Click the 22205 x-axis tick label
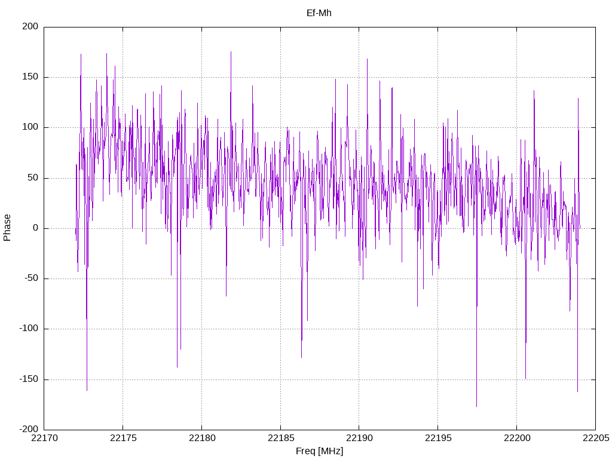Screen dimensions: 612x459 tap(596, 438)
